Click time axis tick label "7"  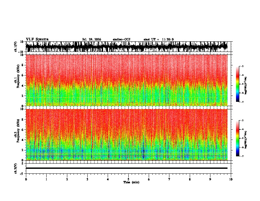click(169, 179)
